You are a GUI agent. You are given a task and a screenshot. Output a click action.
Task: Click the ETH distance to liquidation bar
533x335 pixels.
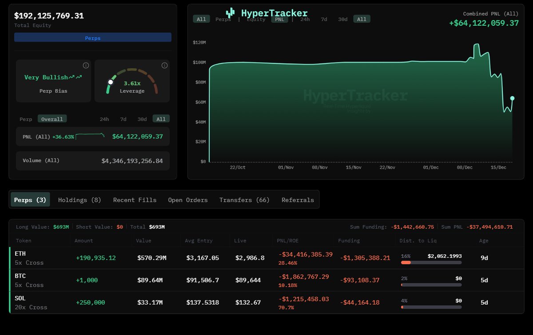pyautogui.click(x=431, y=262)
